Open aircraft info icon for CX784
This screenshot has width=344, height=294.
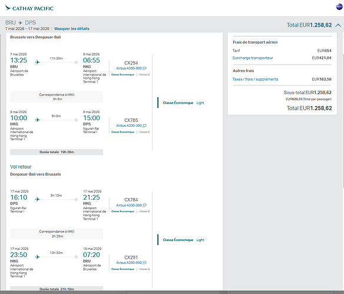coord(144,206)
